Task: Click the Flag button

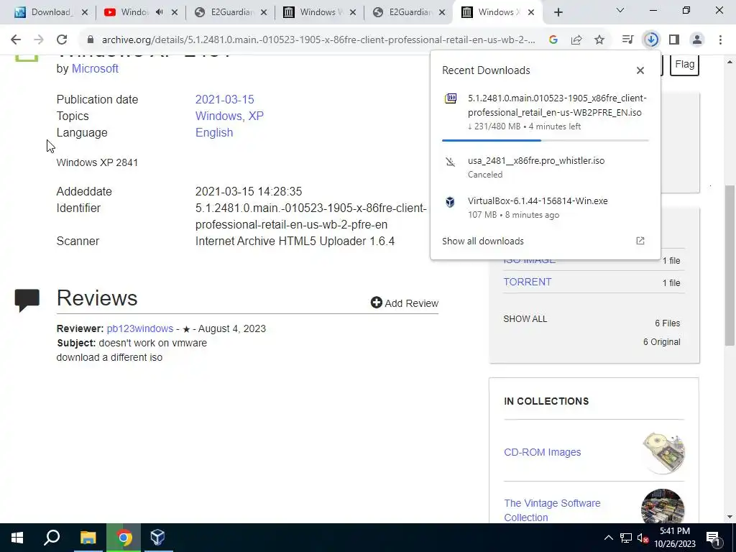Action: (684, 64)
